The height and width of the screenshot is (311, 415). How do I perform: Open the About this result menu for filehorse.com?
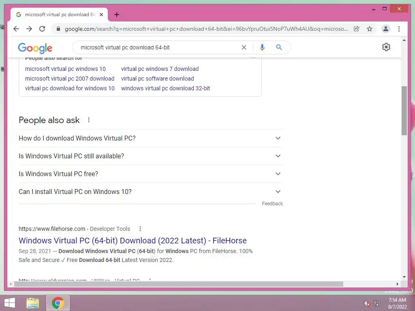[x=140, y=229]
